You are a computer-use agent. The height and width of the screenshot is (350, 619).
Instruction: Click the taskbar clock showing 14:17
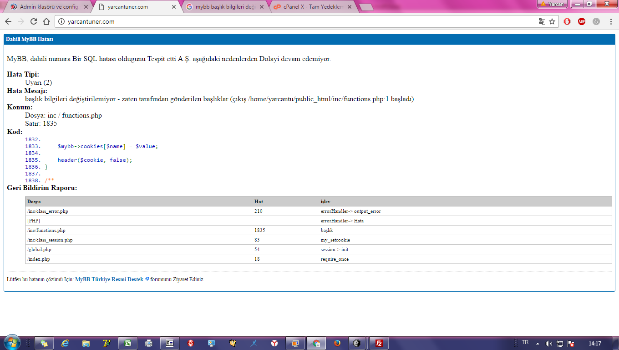(595, 344)
